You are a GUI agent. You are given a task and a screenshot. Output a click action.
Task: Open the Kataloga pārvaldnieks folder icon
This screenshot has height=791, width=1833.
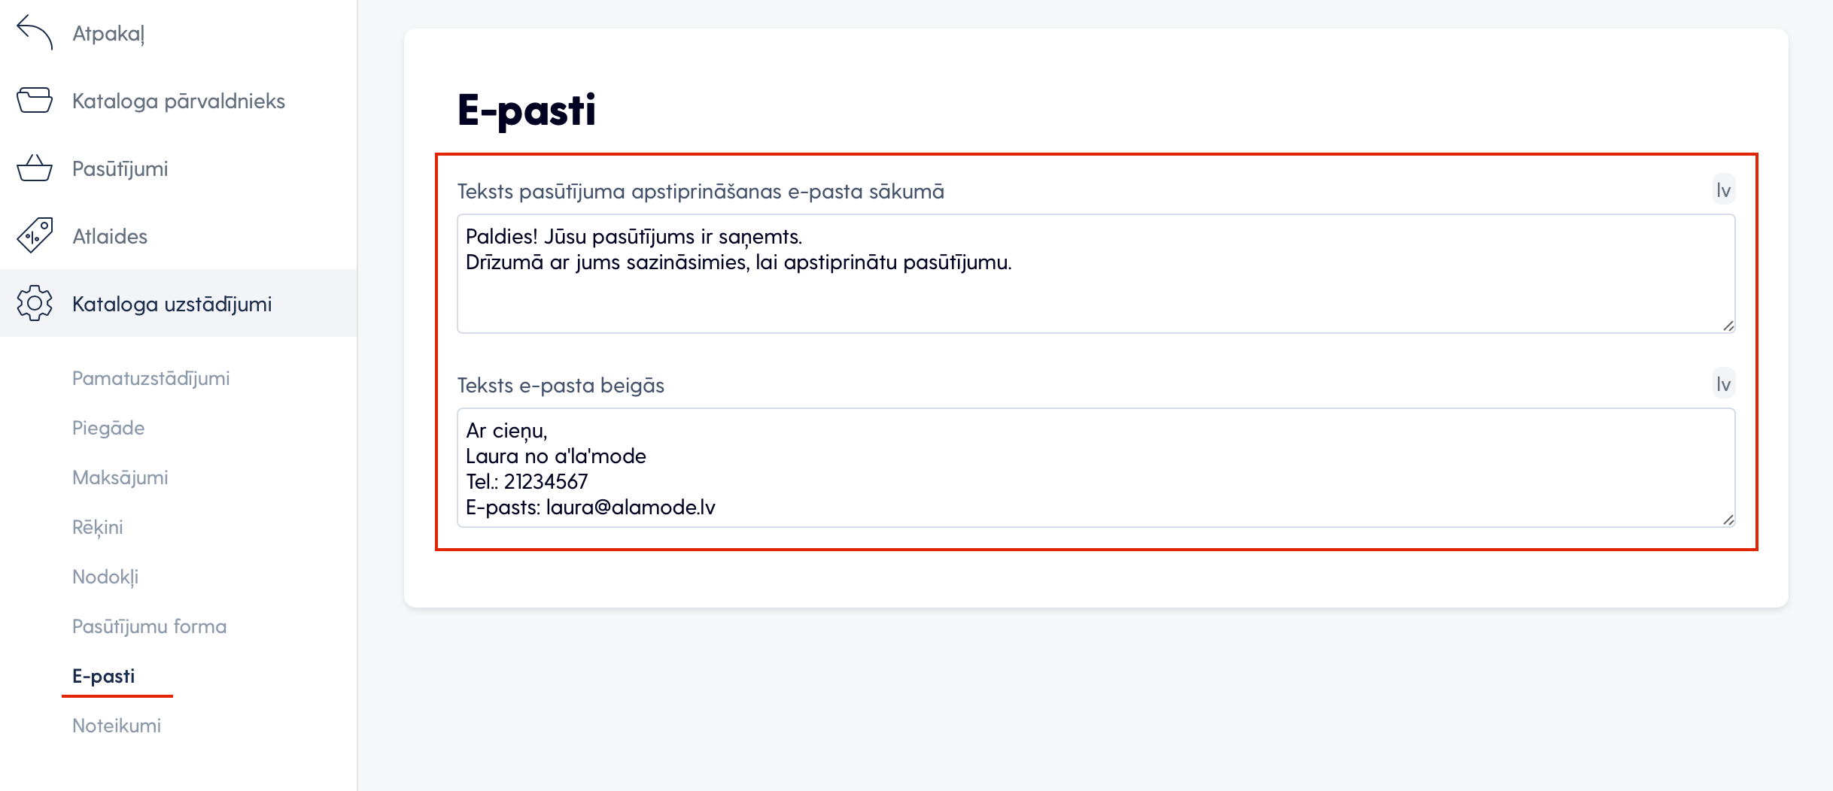[x=35, y=100]
